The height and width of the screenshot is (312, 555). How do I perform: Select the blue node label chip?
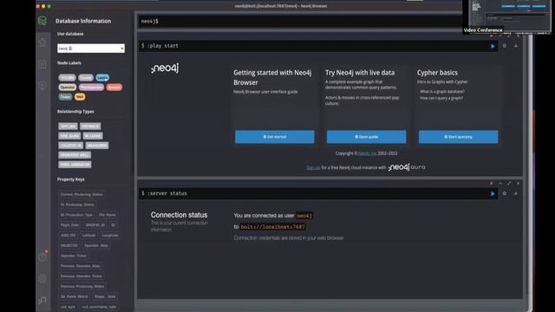point(102,78)
